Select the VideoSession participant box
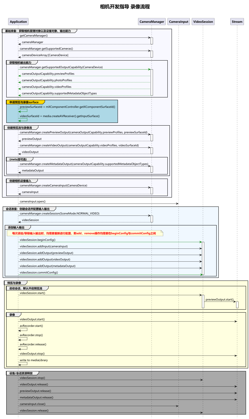249x419 pixels. pos(203,22)
